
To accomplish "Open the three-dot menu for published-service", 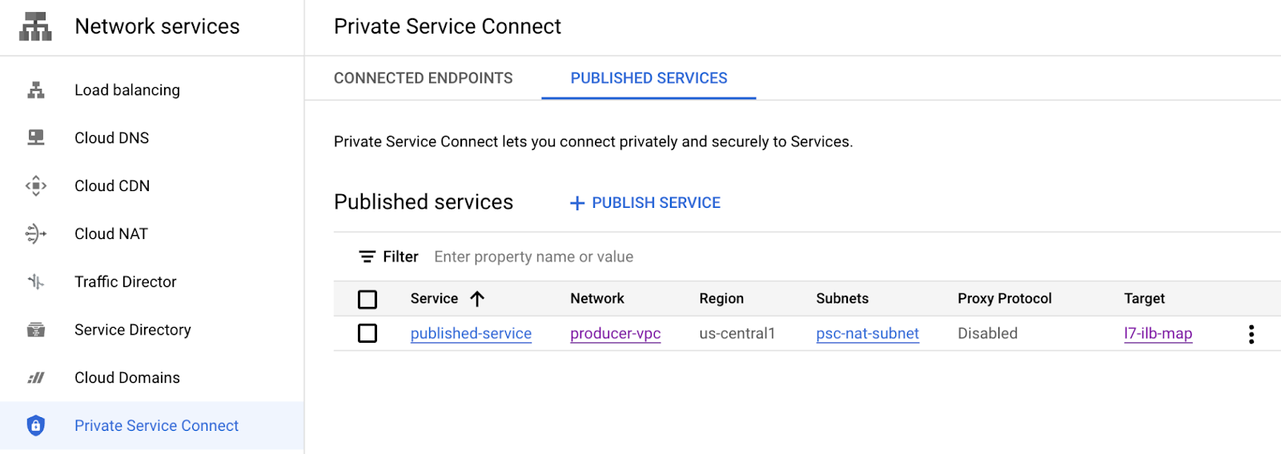I will [1251, 334].
